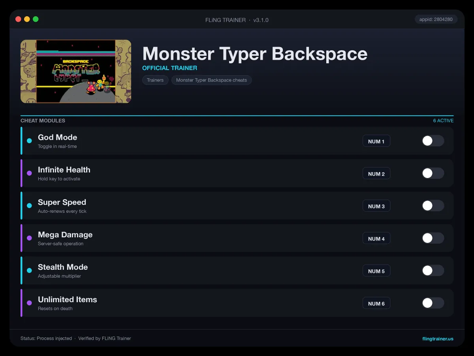This screenshot has height=356, width=474.
Task: Click the NUM 2 hotkey button
Action: point(376,174)
